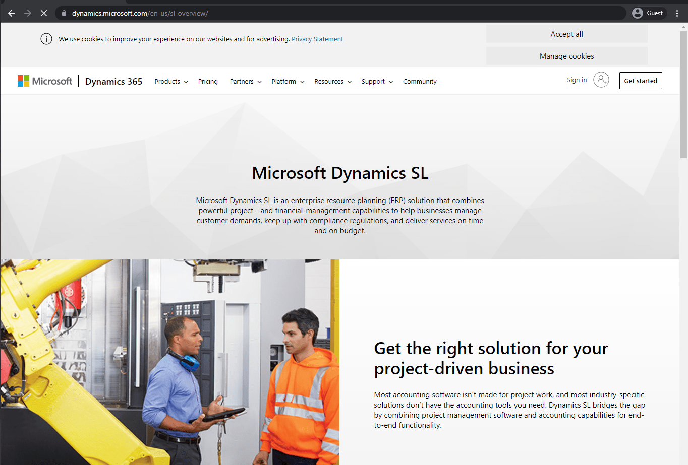The height and width of the screenshot is (465, 688).
Task: Open the Privacy Statement link
Action: click(x=317, y=39)
